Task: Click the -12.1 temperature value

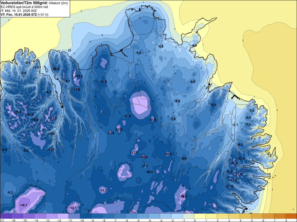Action: tap(134, 153)
